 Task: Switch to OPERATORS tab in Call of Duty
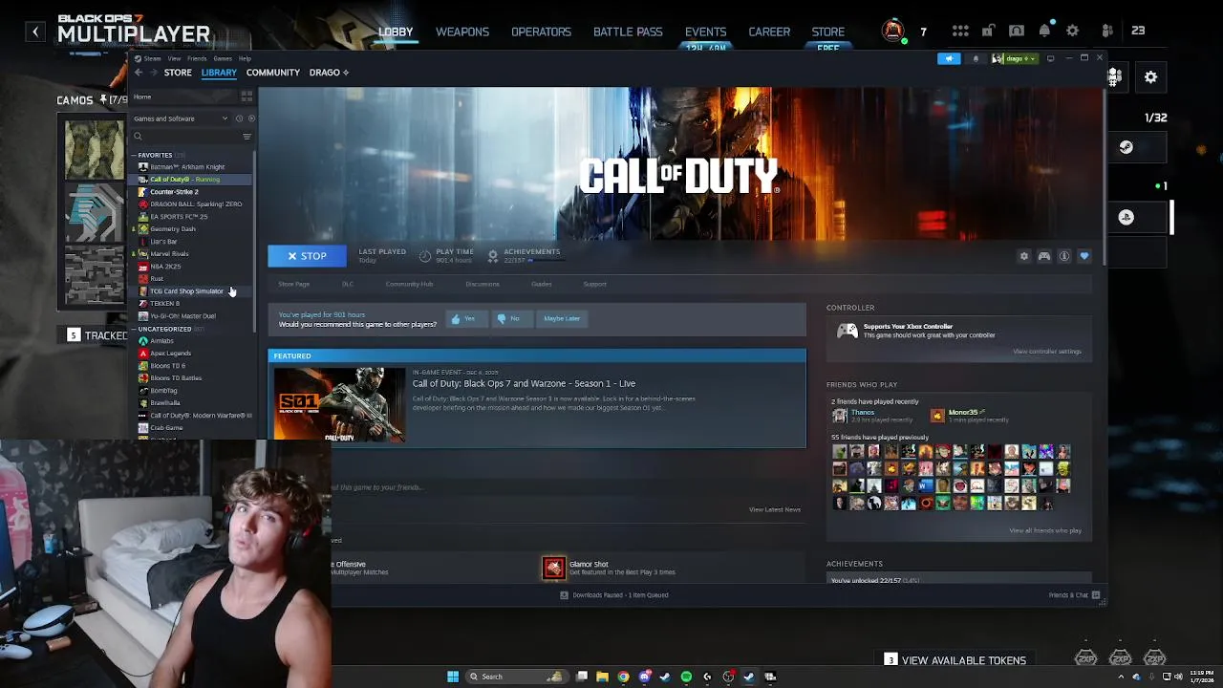tap(541, 32)
